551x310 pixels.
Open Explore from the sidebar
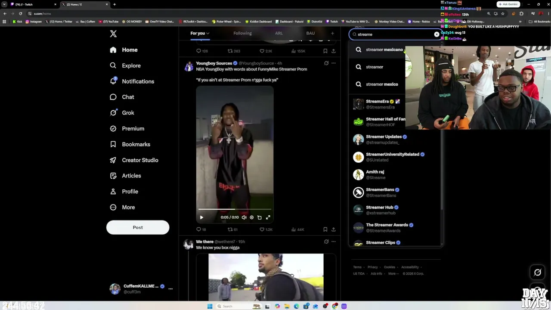(x=125, y=65)
